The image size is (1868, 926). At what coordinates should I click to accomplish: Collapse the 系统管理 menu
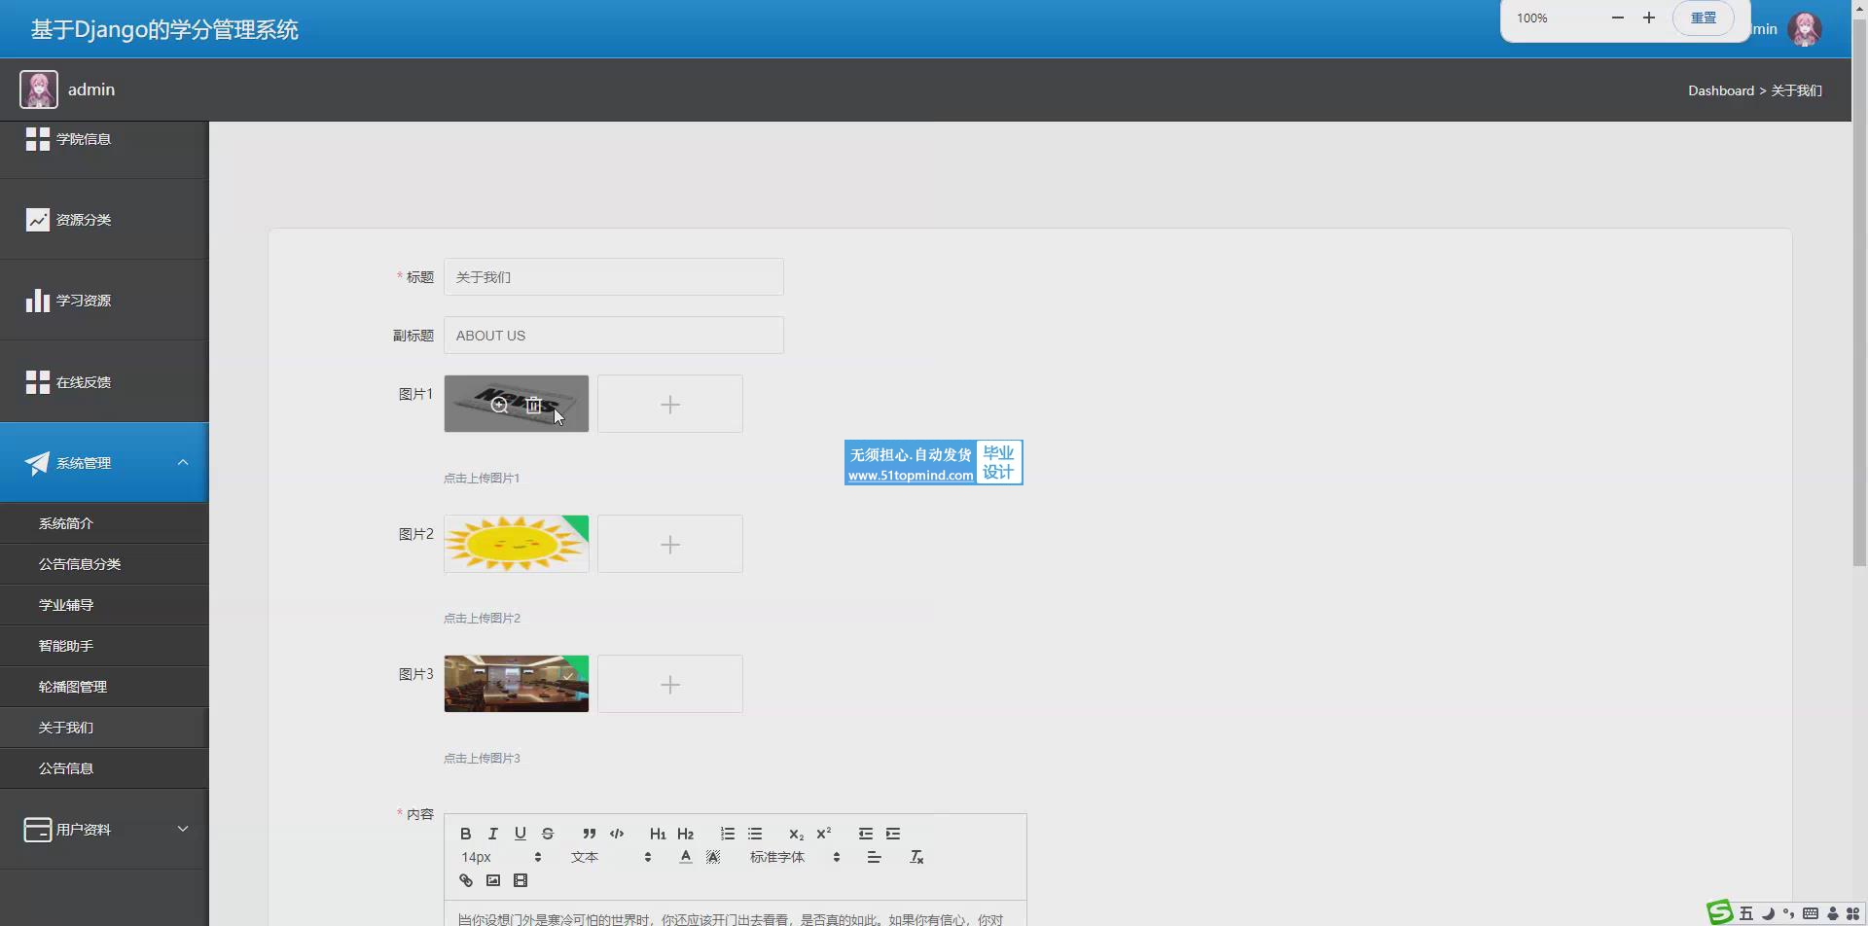click(x=104, y=463)
